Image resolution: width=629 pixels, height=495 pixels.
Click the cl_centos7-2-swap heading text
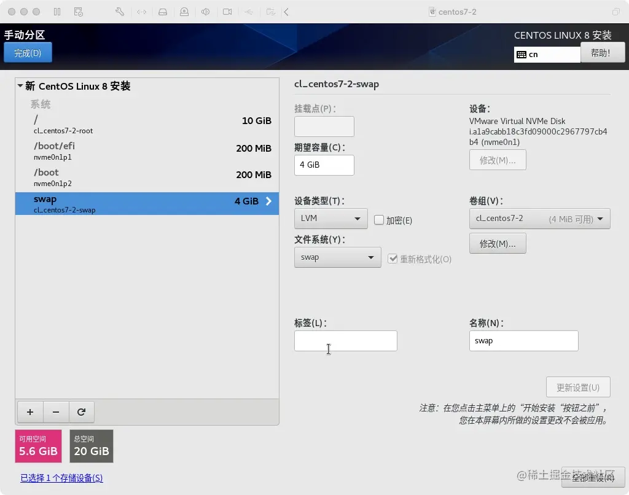337,84
